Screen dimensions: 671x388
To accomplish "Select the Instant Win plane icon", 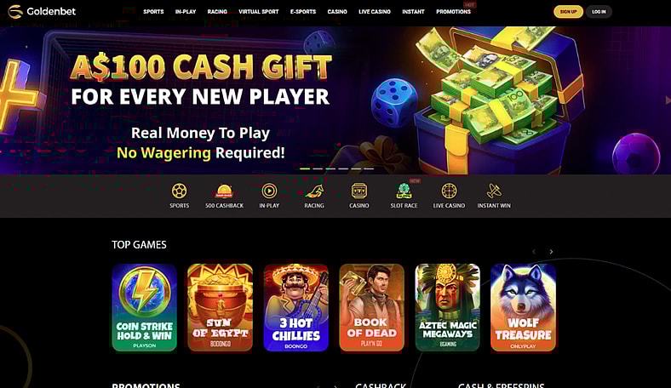I will 494,191.
